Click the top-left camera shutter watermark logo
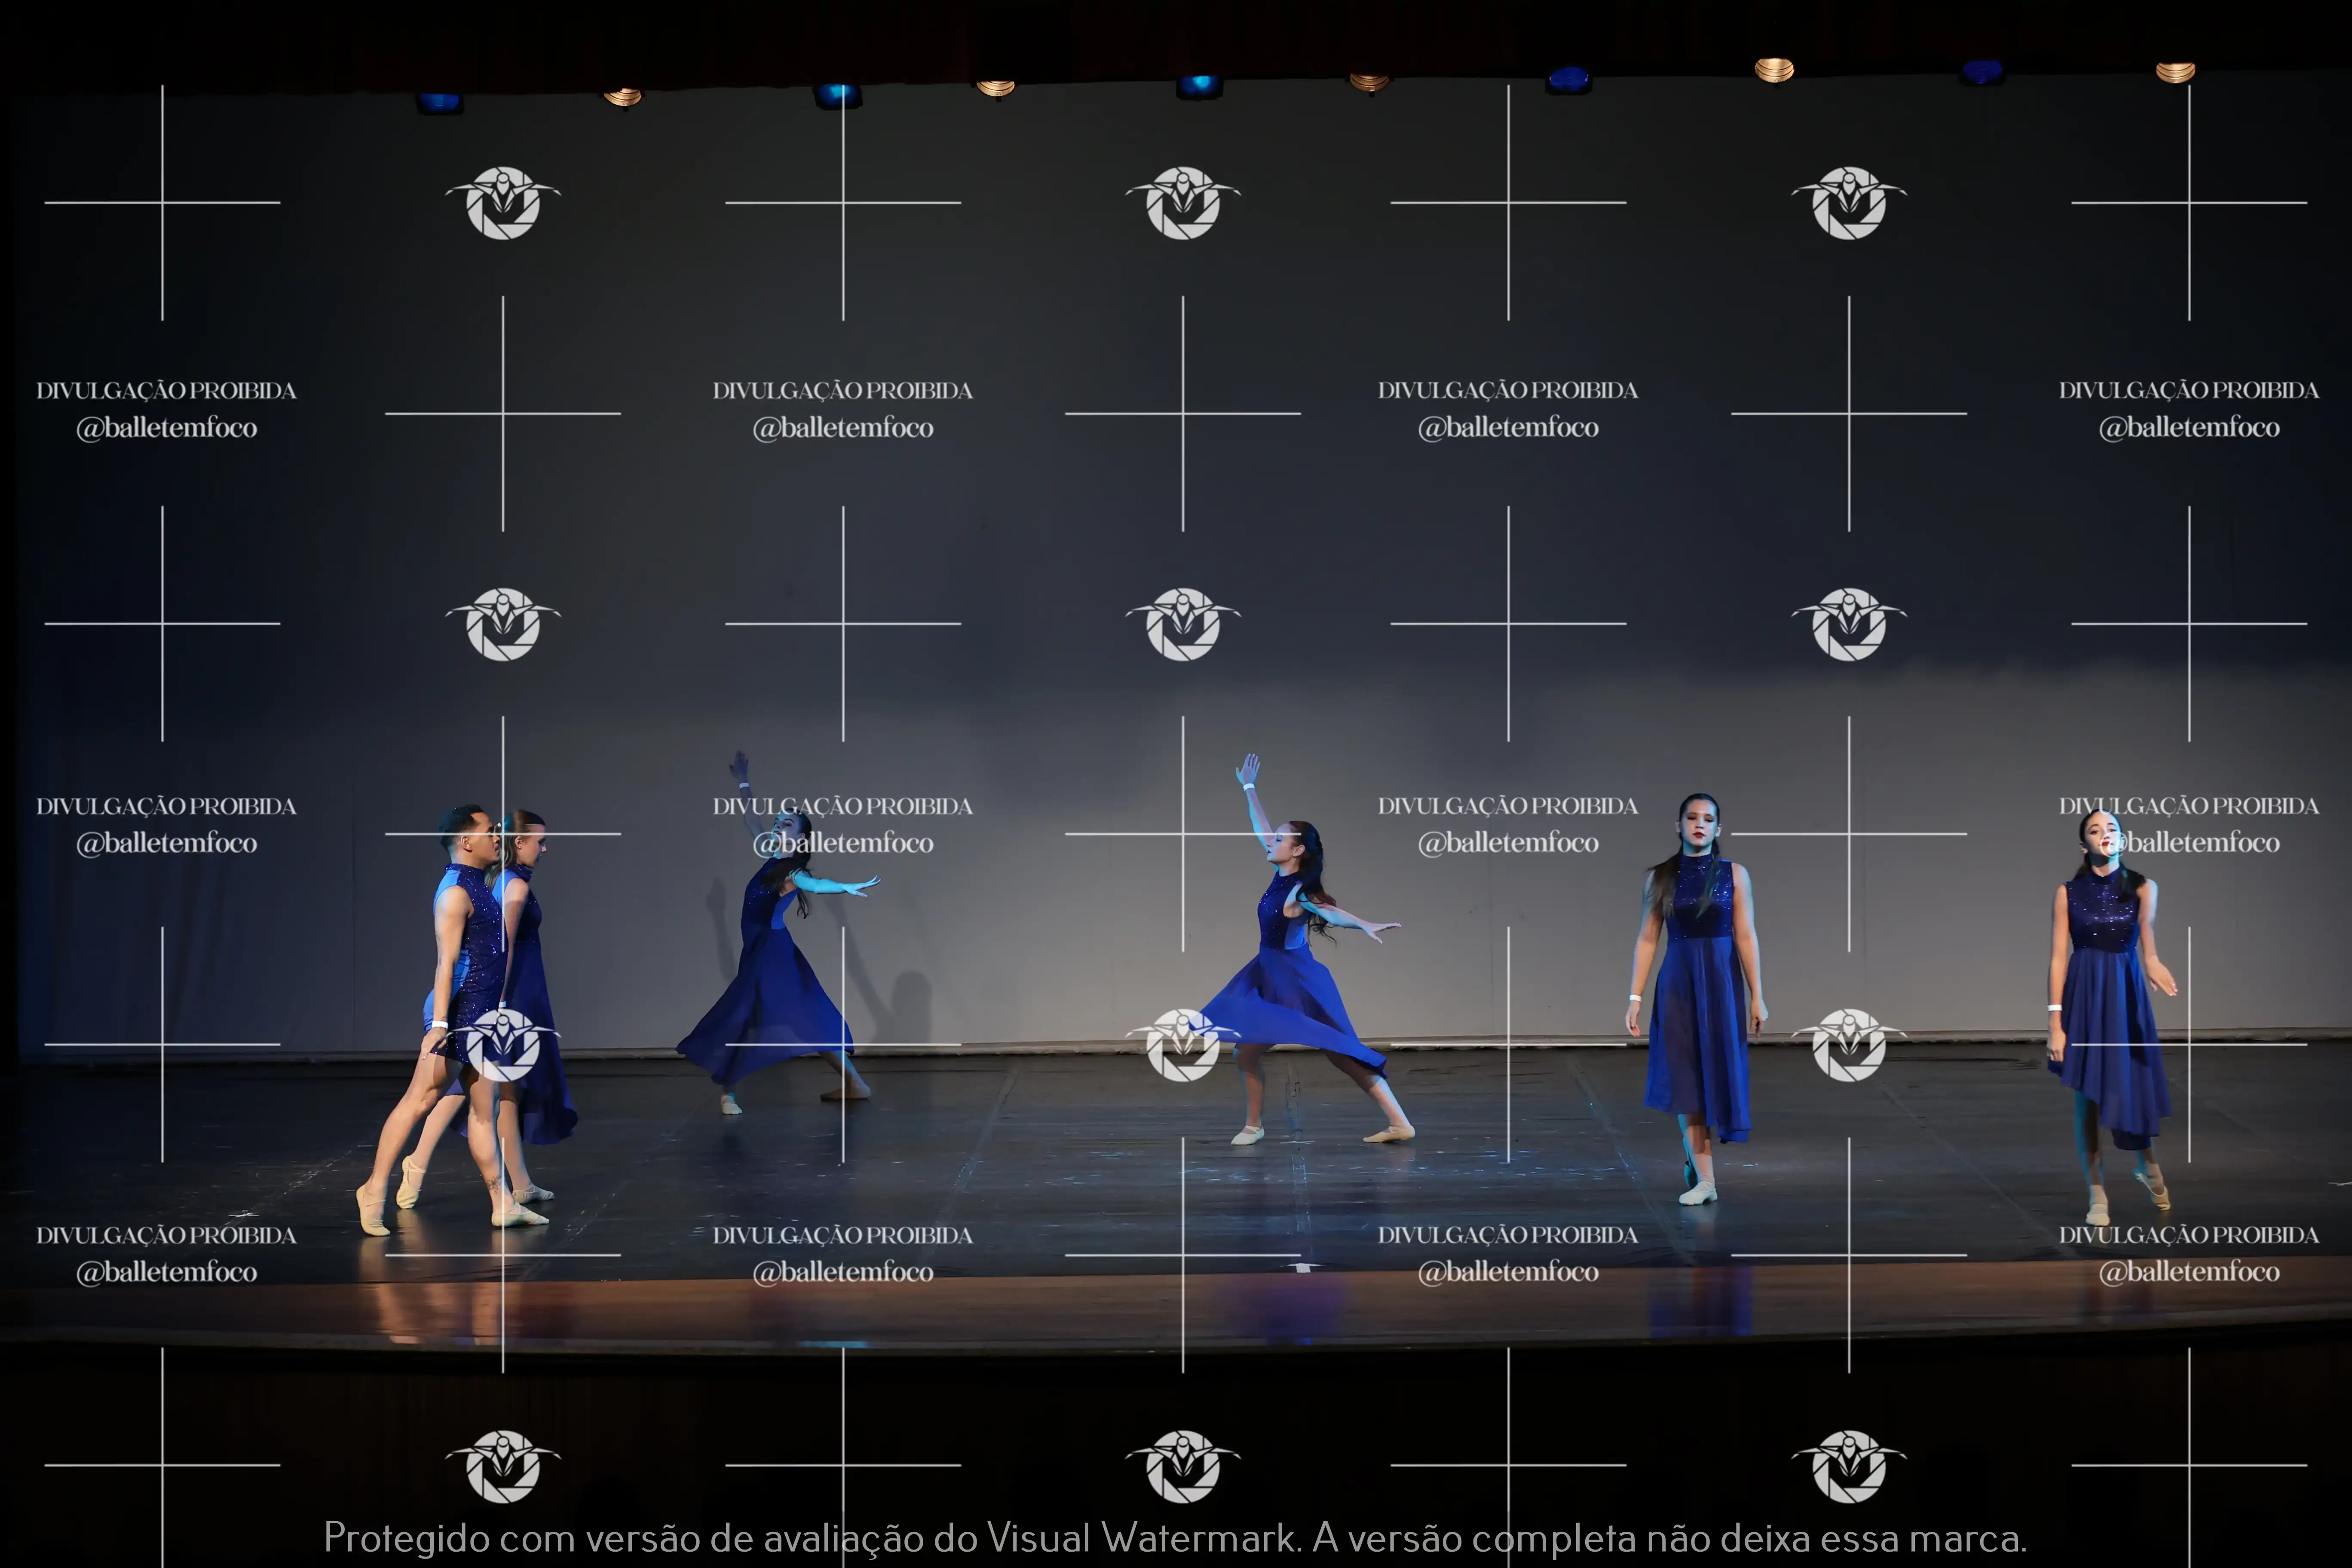This screenshot has height=1568, width=2352. click(x=503, y=203)
